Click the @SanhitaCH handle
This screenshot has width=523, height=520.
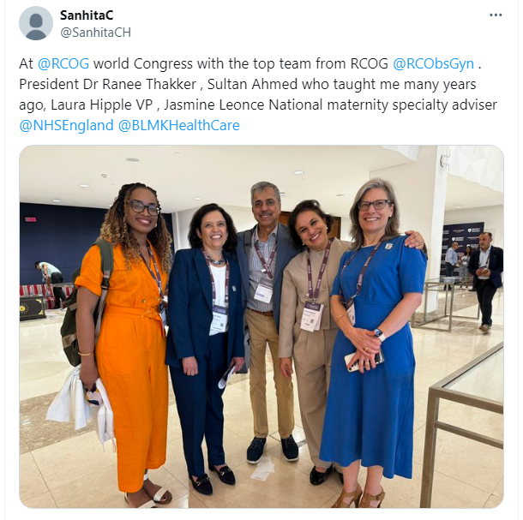tap(95, 33)
